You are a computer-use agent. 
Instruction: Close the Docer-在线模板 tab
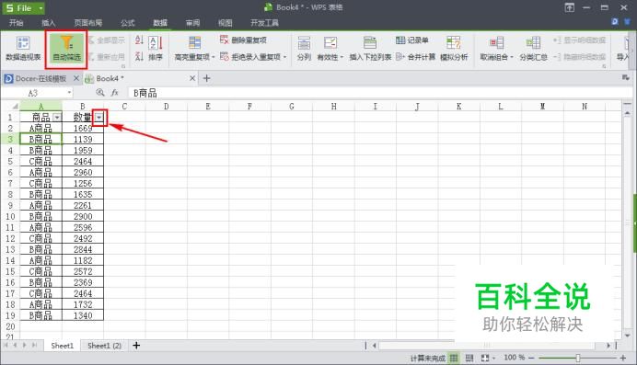(x=76, y=78)
